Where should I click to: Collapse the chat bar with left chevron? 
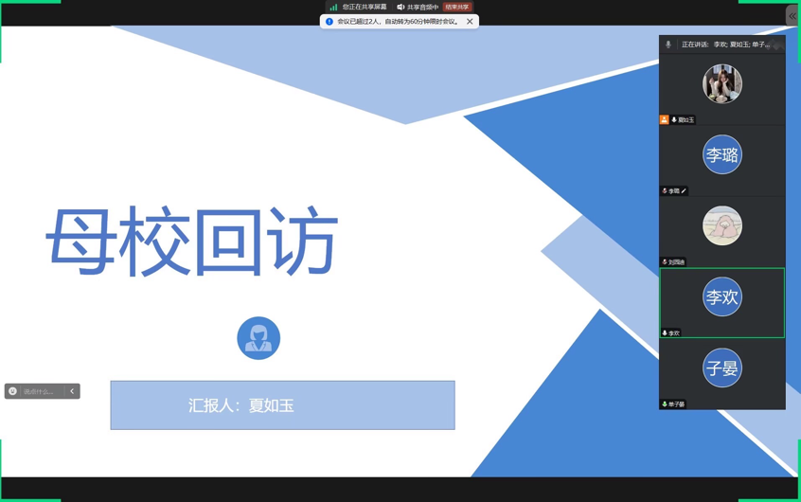click(72, 391)
